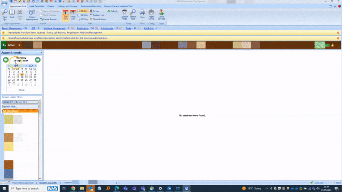The height and width of the screenshot is (192, 342).
Task: Collapse the Appointments side panel
Action: coord(41,52)
